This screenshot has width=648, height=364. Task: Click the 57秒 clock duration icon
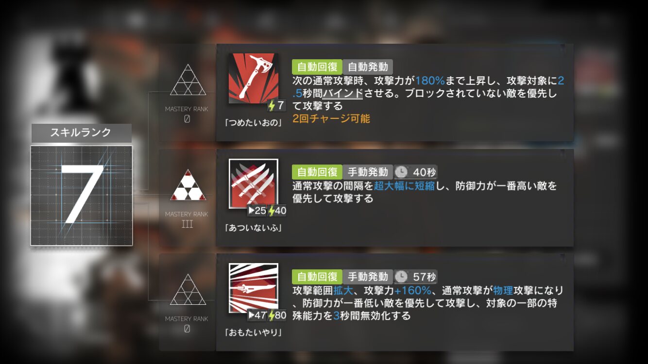[401, 277]
